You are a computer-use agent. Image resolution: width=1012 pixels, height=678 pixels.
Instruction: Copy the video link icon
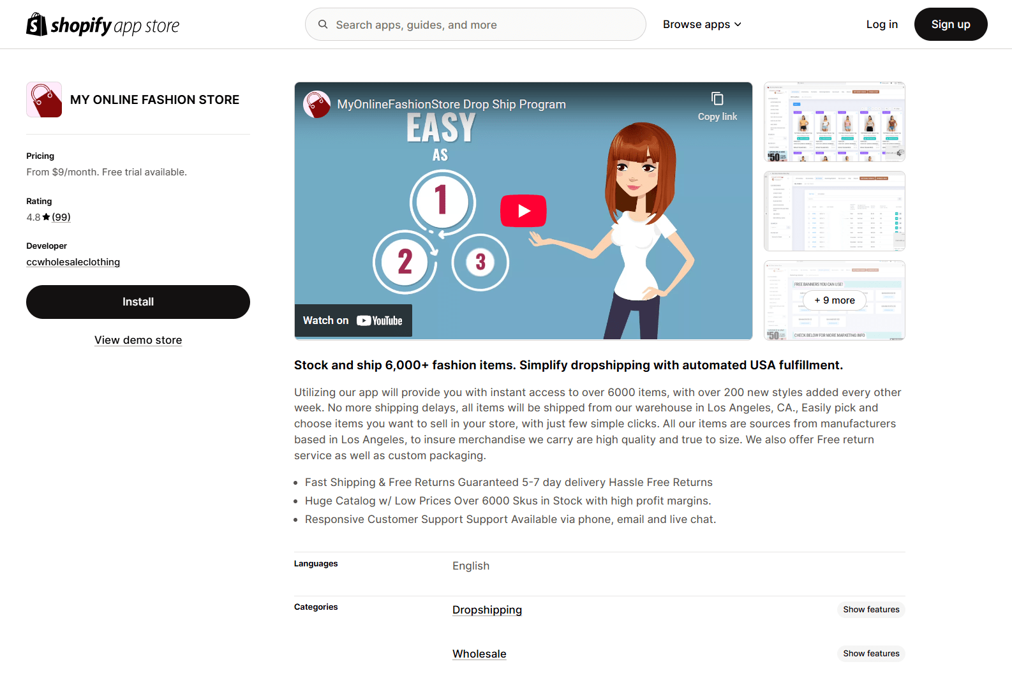click(717, 98)
